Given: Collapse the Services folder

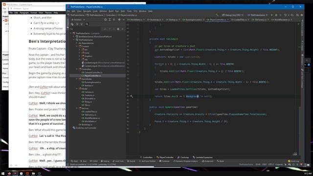Looking at the screenshot, I should (77, 109).
